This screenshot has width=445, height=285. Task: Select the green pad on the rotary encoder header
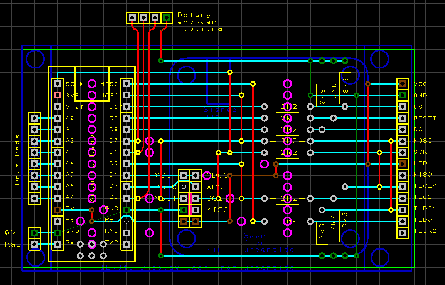point(166,17)
